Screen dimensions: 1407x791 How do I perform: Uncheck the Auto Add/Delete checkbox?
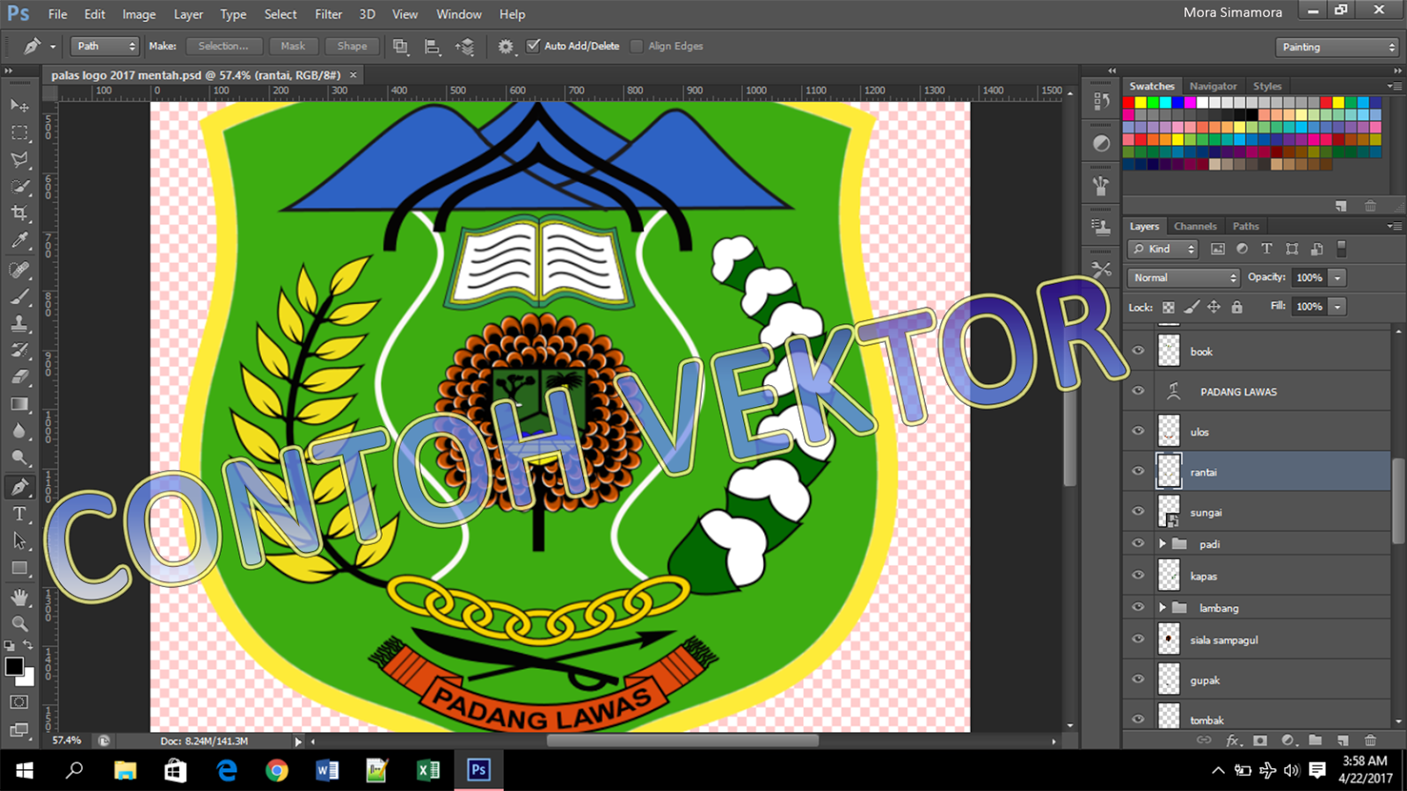[533, 46]
